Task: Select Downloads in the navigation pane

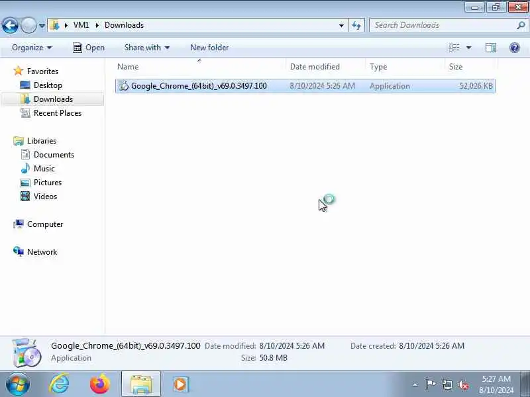Action: coord(53,99)
